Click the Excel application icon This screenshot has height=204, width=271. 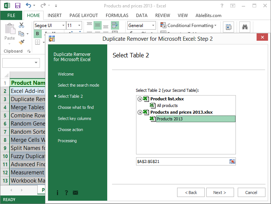pyautogui.click(x=7, y=6)
